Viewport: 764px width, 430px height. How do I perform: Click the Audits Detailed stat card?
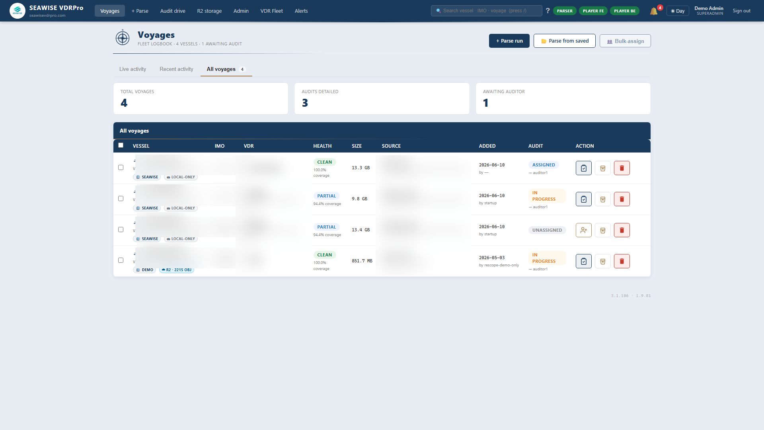pos(382,99)
